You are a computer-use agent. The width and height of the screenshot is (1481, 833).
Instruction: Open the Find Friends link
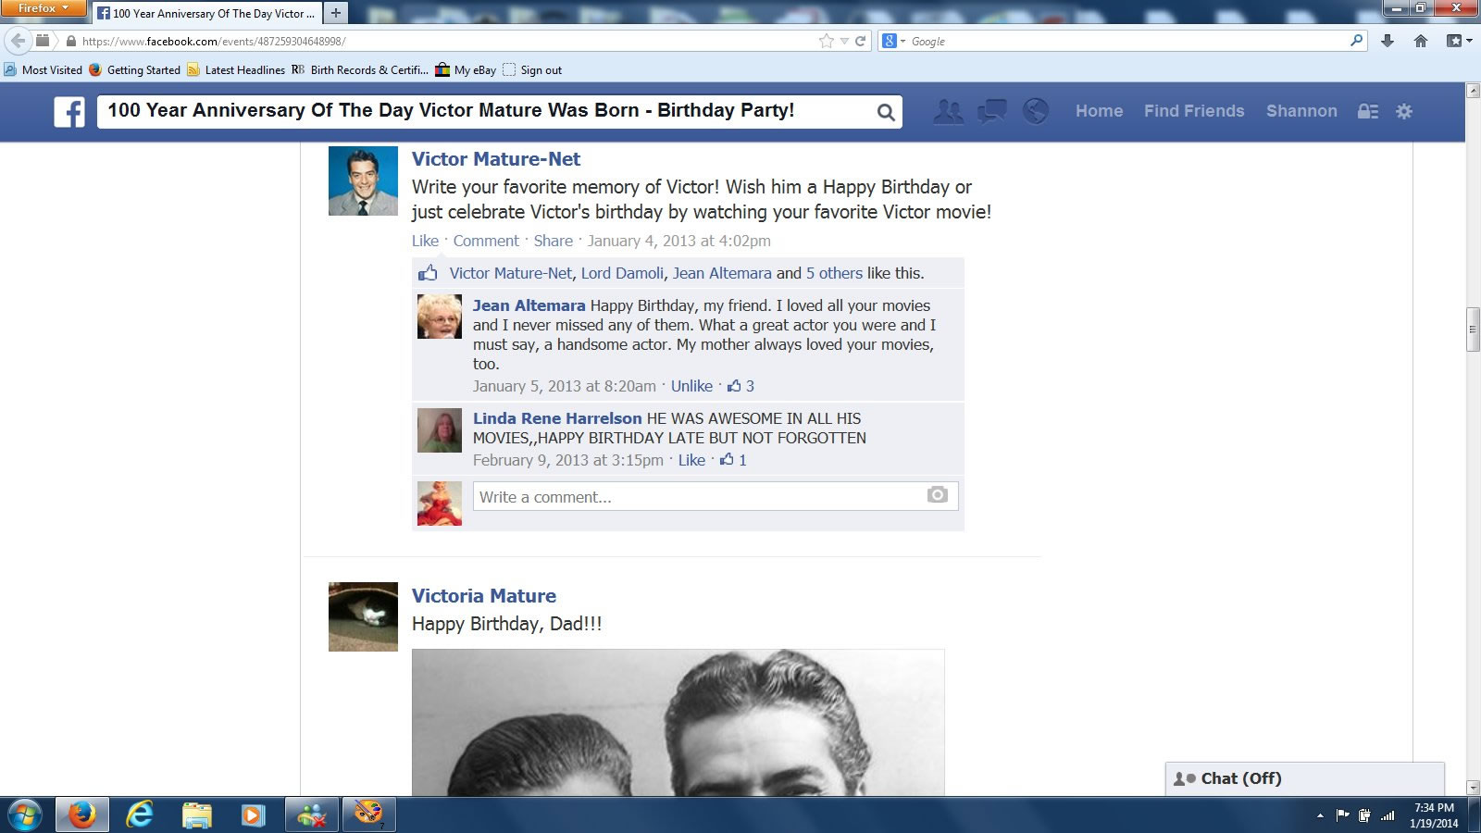pyautogui.click(x=1194, y=111)
